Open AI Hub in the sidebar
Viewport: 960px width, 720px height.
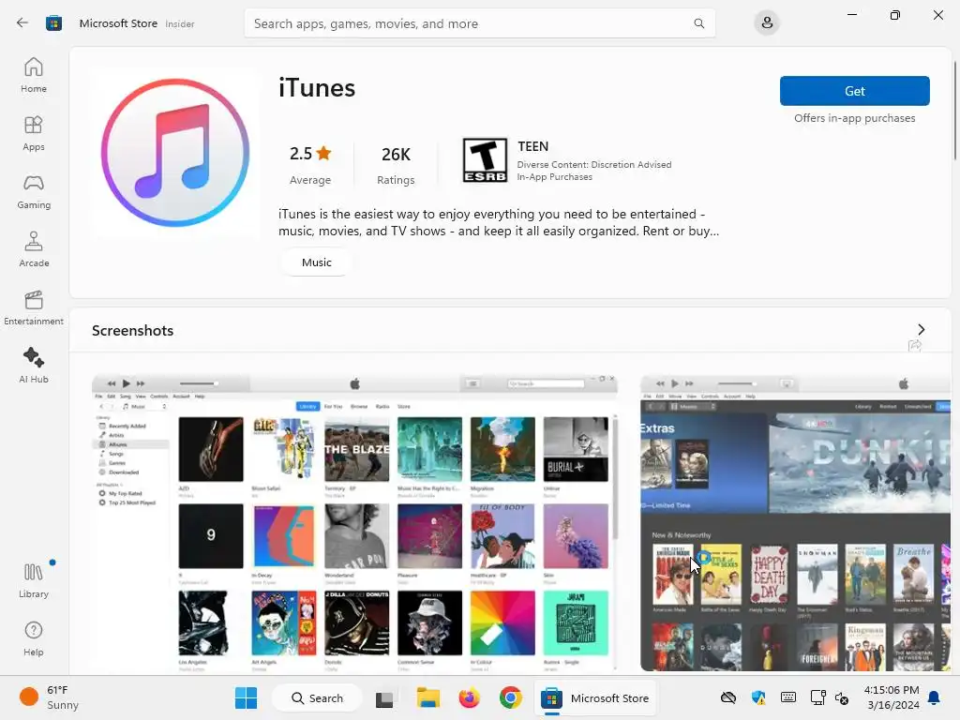[x=34, y=367]
